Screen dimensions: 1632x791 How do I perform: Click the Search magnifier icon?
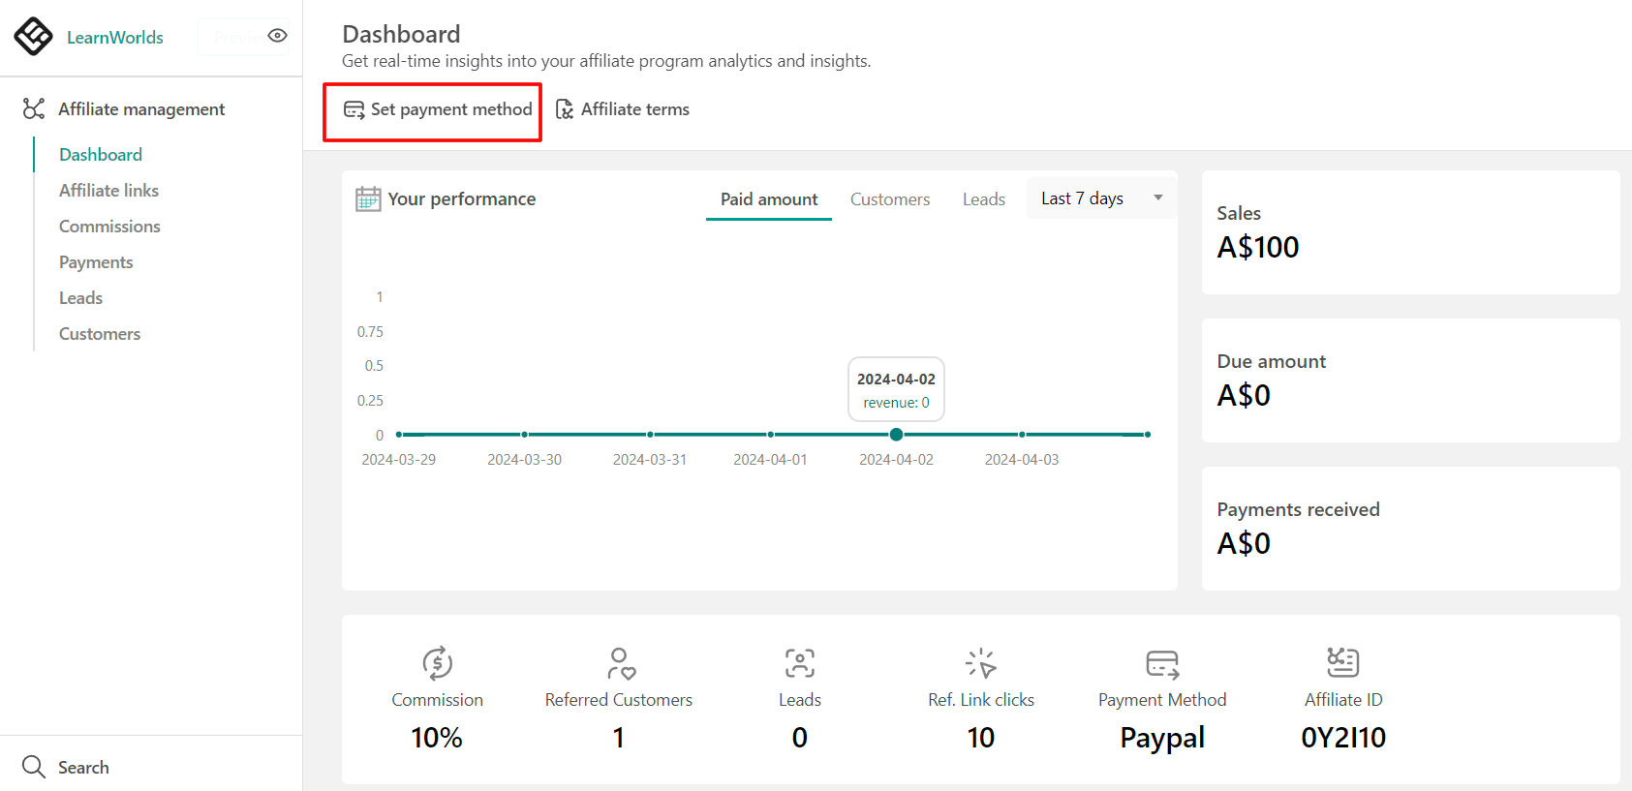pyautogui.click(x=34, y=767)
